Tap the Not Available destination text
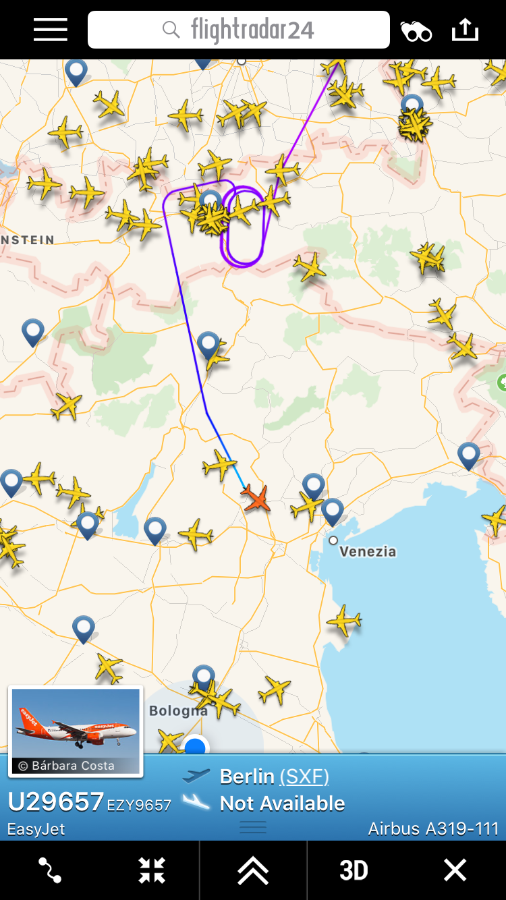Viewport: 506px width, 900px height. (283, 804)
